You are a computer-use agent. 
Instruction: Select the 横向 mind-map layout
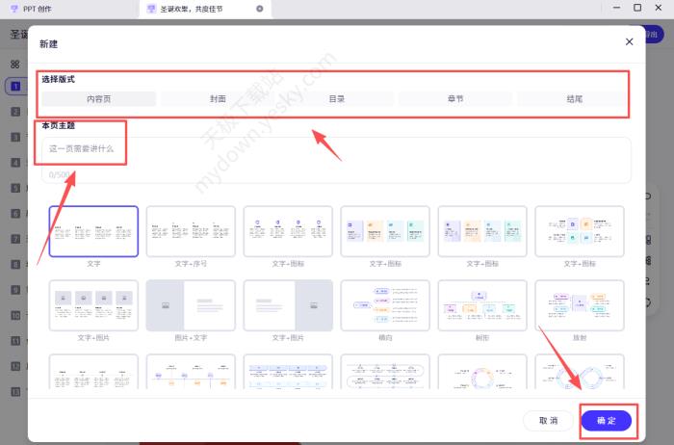point(385,305)
